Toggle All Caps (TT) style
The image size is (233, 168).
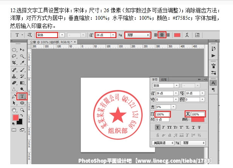[169, 127]
